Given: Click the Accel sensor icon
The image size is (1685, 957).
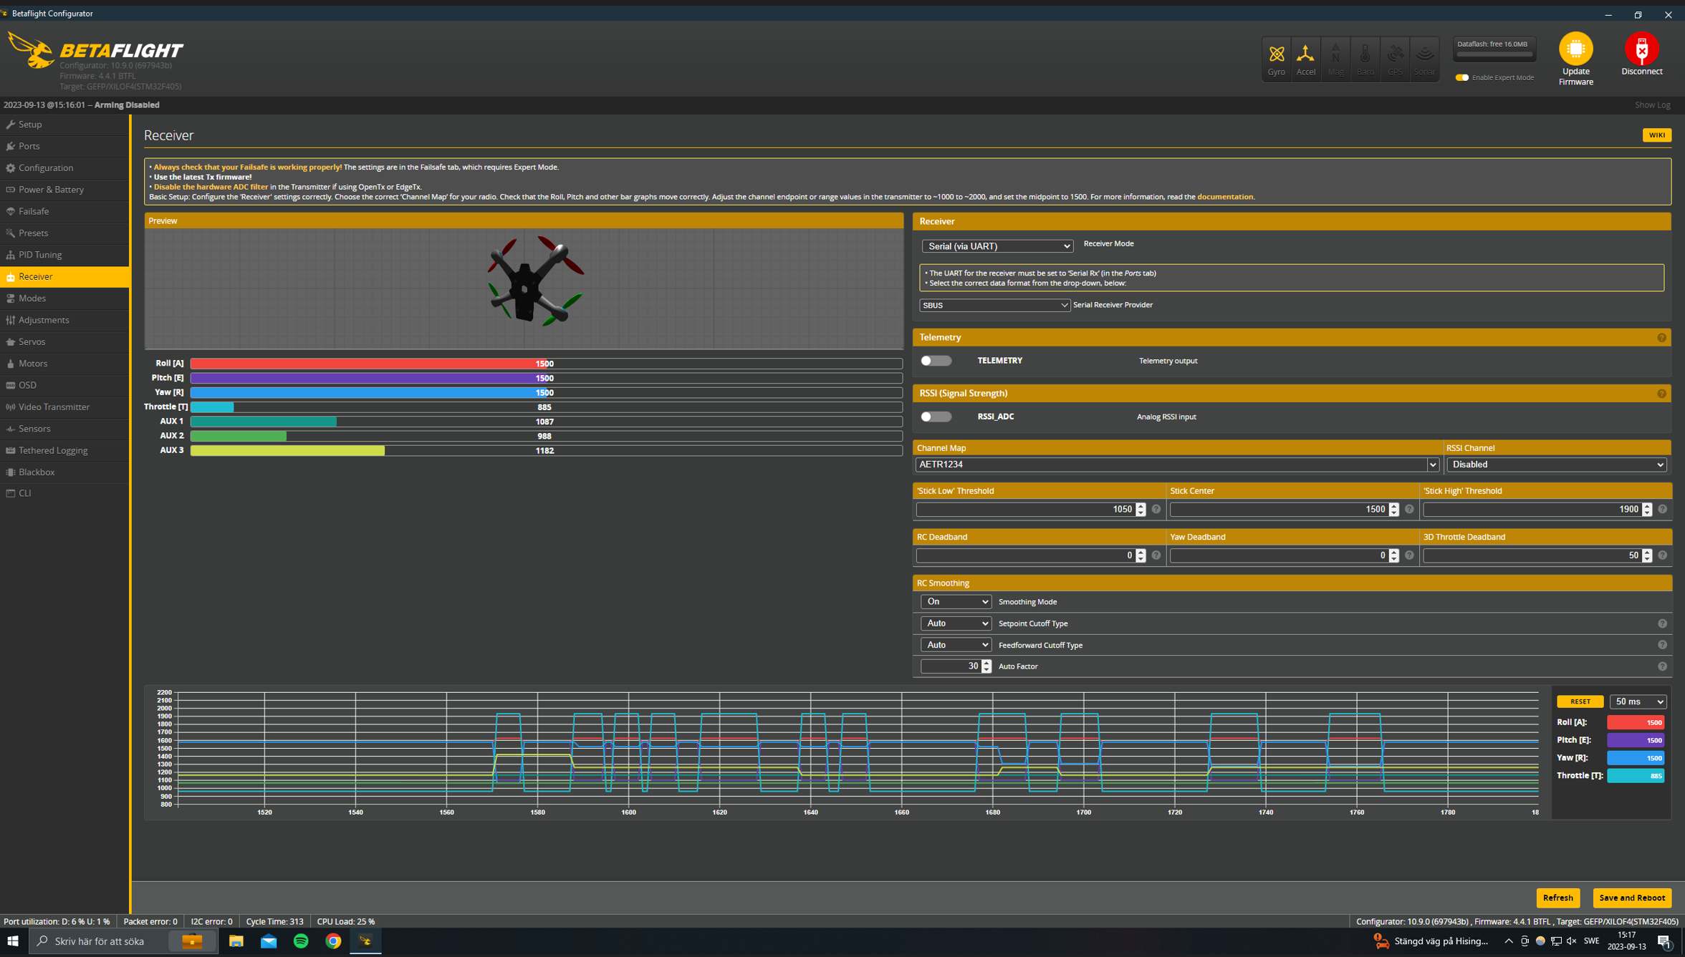Looking at the screenshot, I should (x=1305, y=54).
